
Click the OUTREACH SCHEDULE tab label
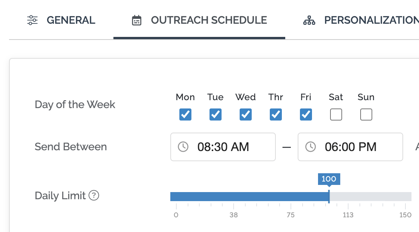209,20
